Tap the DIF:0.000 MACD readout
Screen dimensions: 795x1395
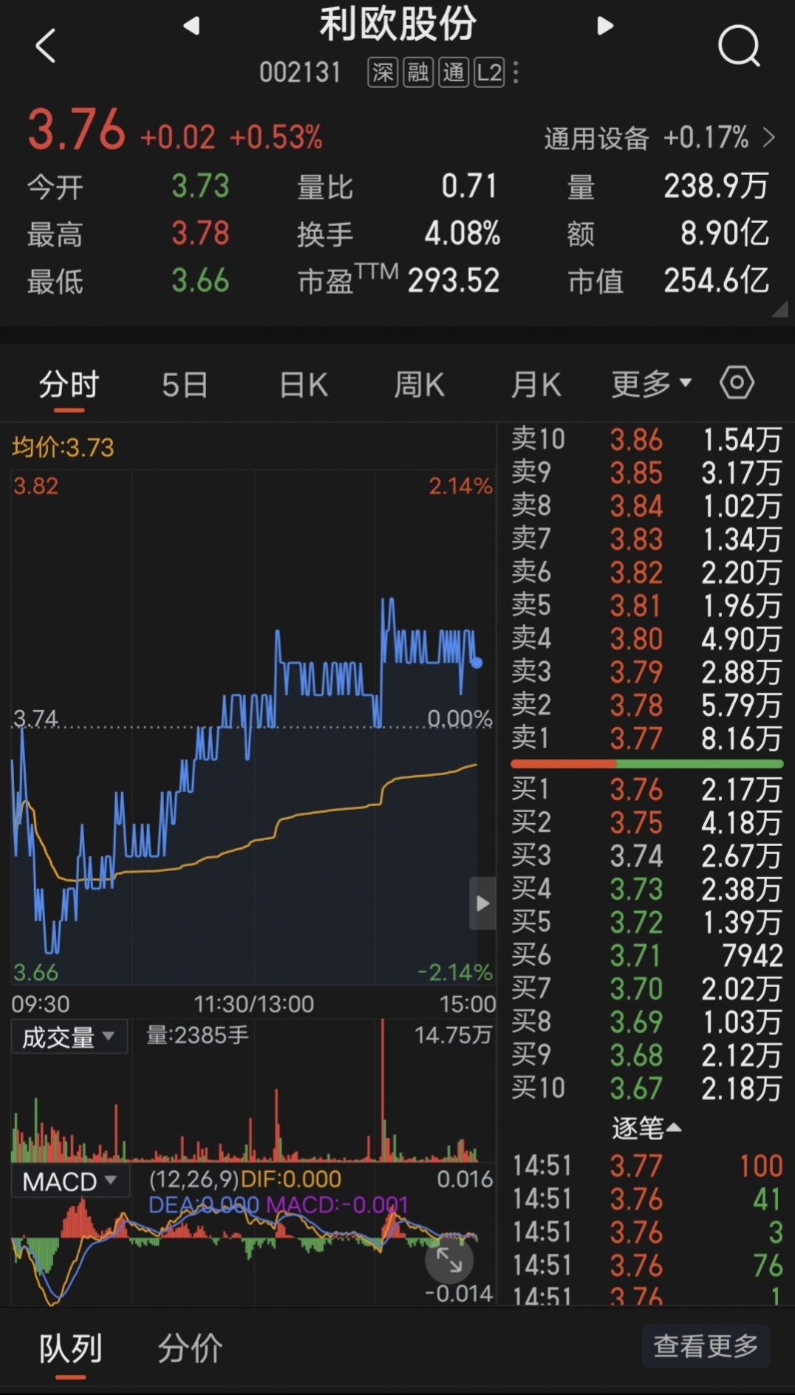click(291, 1179)
